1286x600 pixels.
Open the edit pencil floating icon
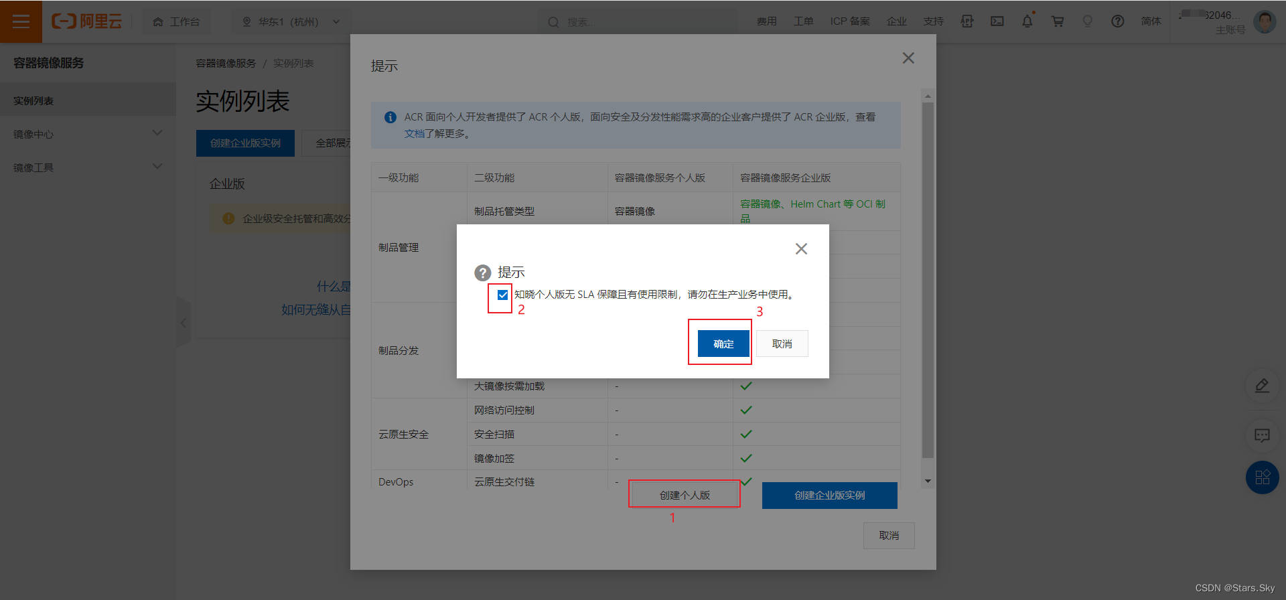point(1262,386)
